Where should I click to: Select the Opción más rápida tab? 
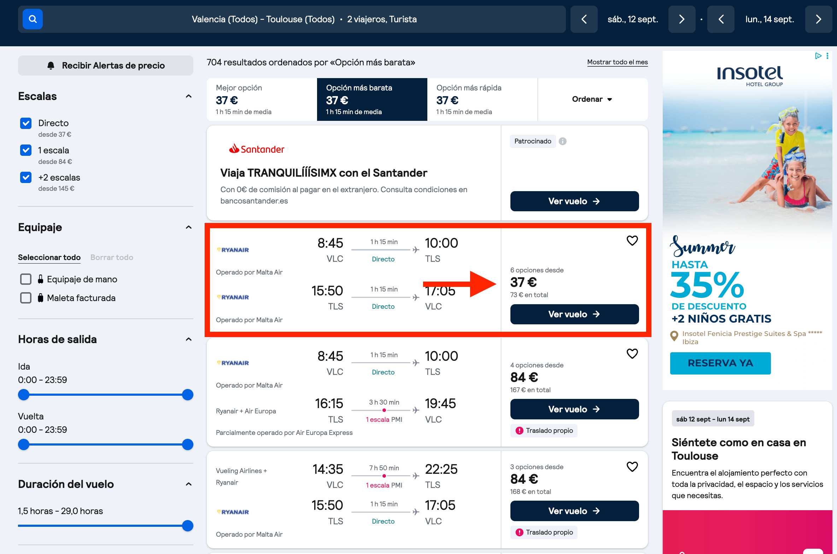point(482,99)
